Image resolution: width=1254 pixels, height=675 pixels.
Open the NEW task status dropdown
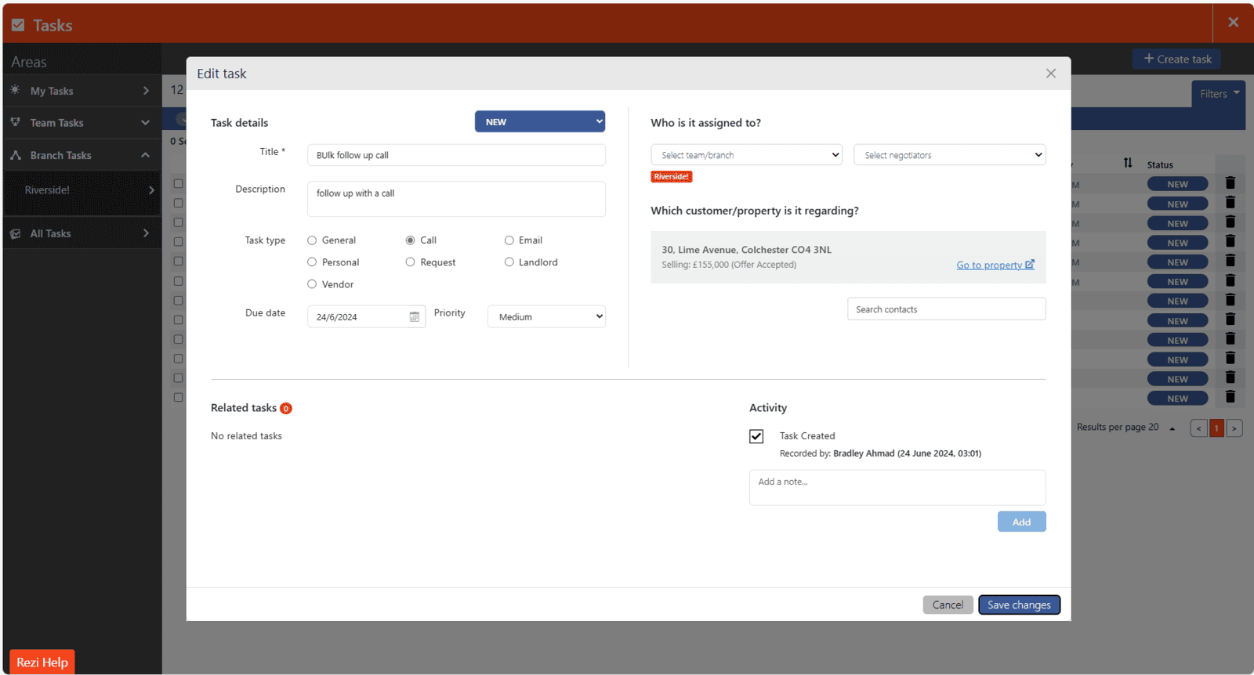click(x=540, y=121)
